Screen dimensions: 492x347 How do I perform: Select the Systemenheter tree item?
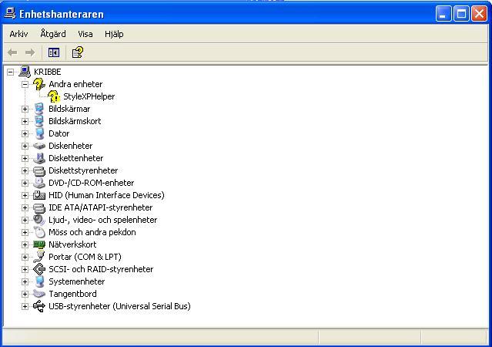[x=76, y=281]
